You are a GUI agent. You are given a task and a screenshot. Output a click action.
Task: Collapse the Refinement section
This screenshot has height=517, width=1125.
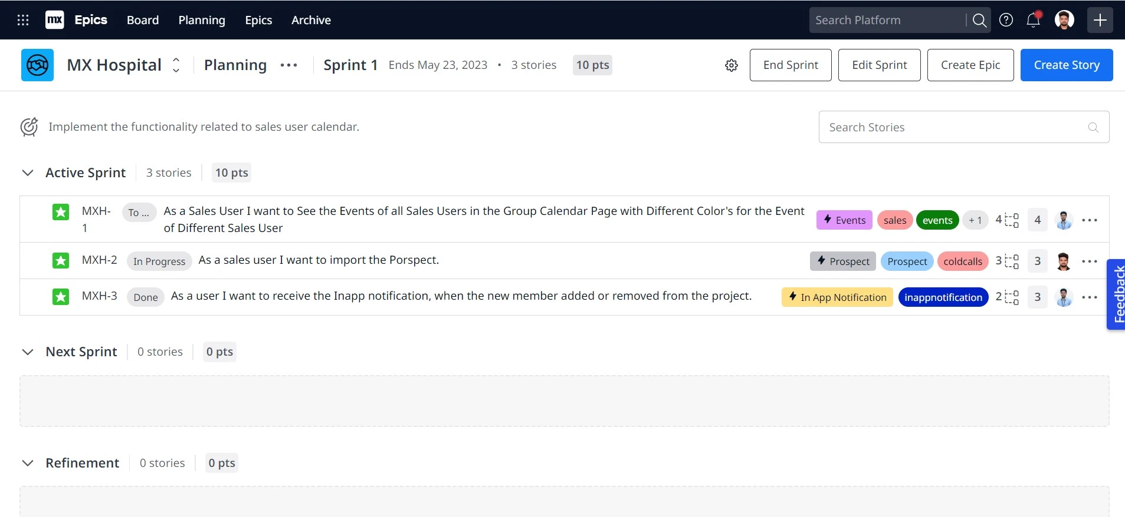(28, 463)
